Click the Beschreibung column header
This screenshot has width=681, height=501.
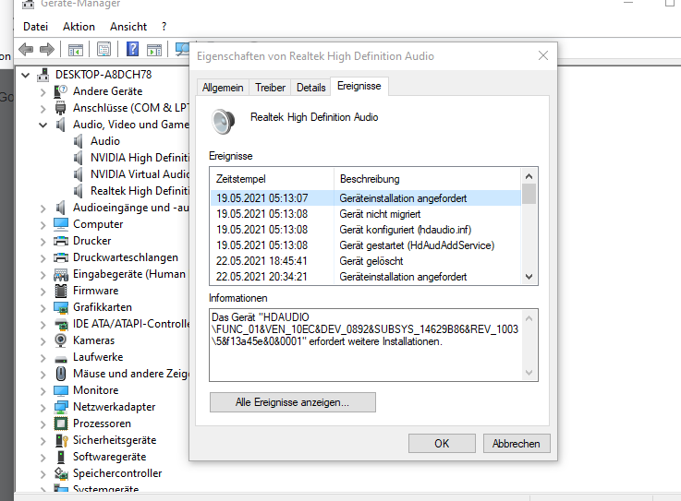(x=428, y=179)
